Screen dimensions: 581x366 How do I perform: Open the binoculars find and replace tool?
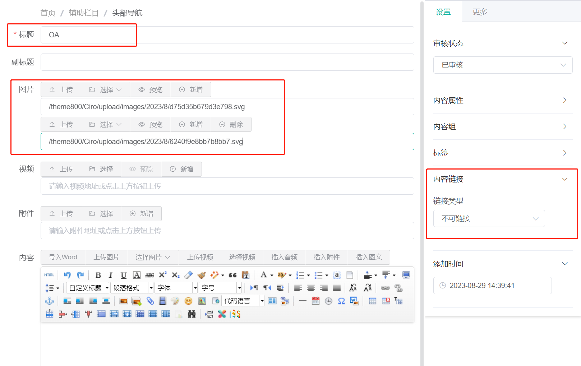[192, 314]
